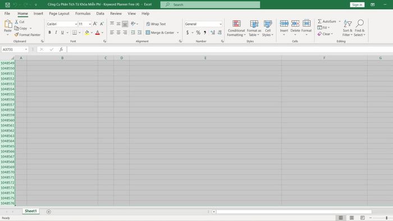Image resolution: width=393 pixels, height=221 pixels.
Task: Click the Align Left icon
Action: pyautogui.click(x=112, y=33)
